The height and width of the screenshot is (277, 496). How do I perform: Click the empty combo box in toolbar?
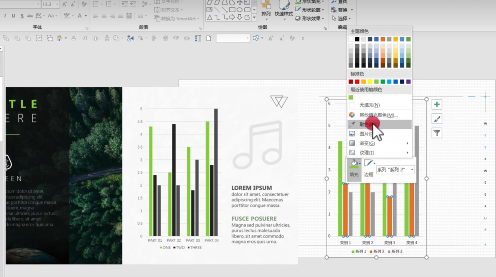pyautogui.click(x=233, y=38)
